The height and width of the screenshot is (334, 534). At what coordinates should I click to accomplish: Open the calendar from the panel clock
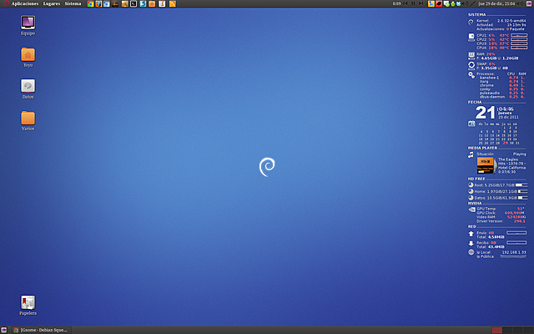click(x=496, y=3)
